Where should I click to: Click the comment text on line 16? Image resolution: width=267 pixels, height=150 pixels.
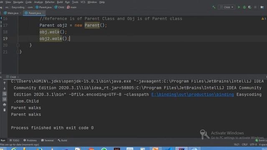111,19
